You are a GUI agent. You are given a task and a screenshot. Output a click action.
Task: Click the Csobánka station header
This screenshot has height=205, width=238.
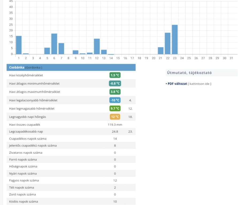point(71,68)
